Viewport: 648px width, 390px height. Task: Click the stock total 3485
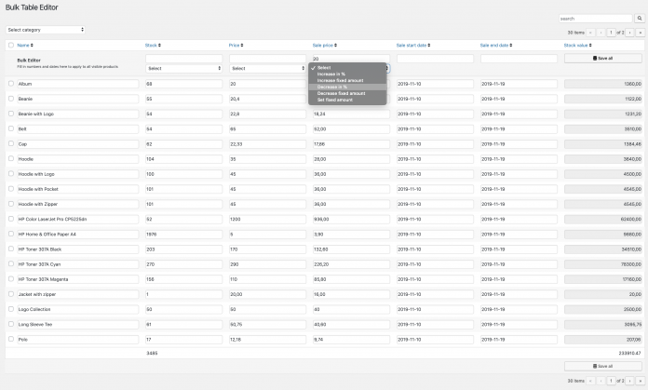click(x=152, y=353)
